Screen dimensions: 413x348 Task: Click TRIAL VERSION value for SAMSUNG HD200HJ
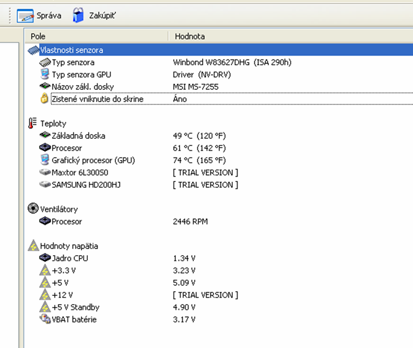coord(205,185)
